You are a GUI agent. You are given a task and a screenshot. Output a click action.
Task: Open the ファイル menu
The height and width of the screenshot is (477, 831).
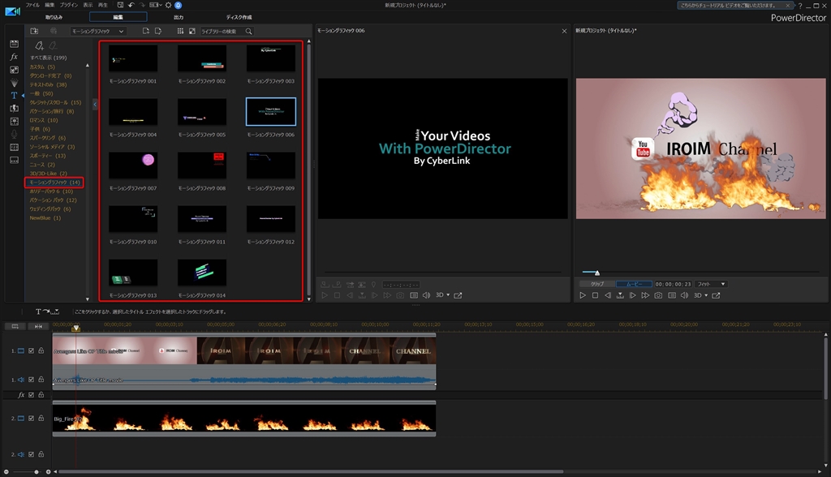point(32,5)
